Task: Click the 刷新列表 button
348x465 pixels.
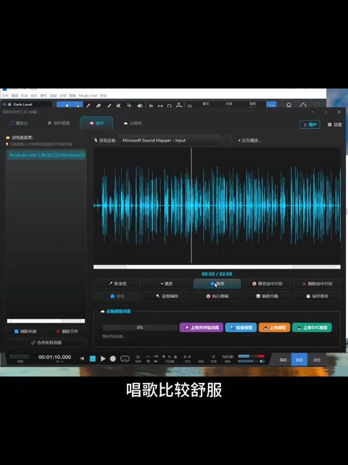Action: (x=25, y=331)
